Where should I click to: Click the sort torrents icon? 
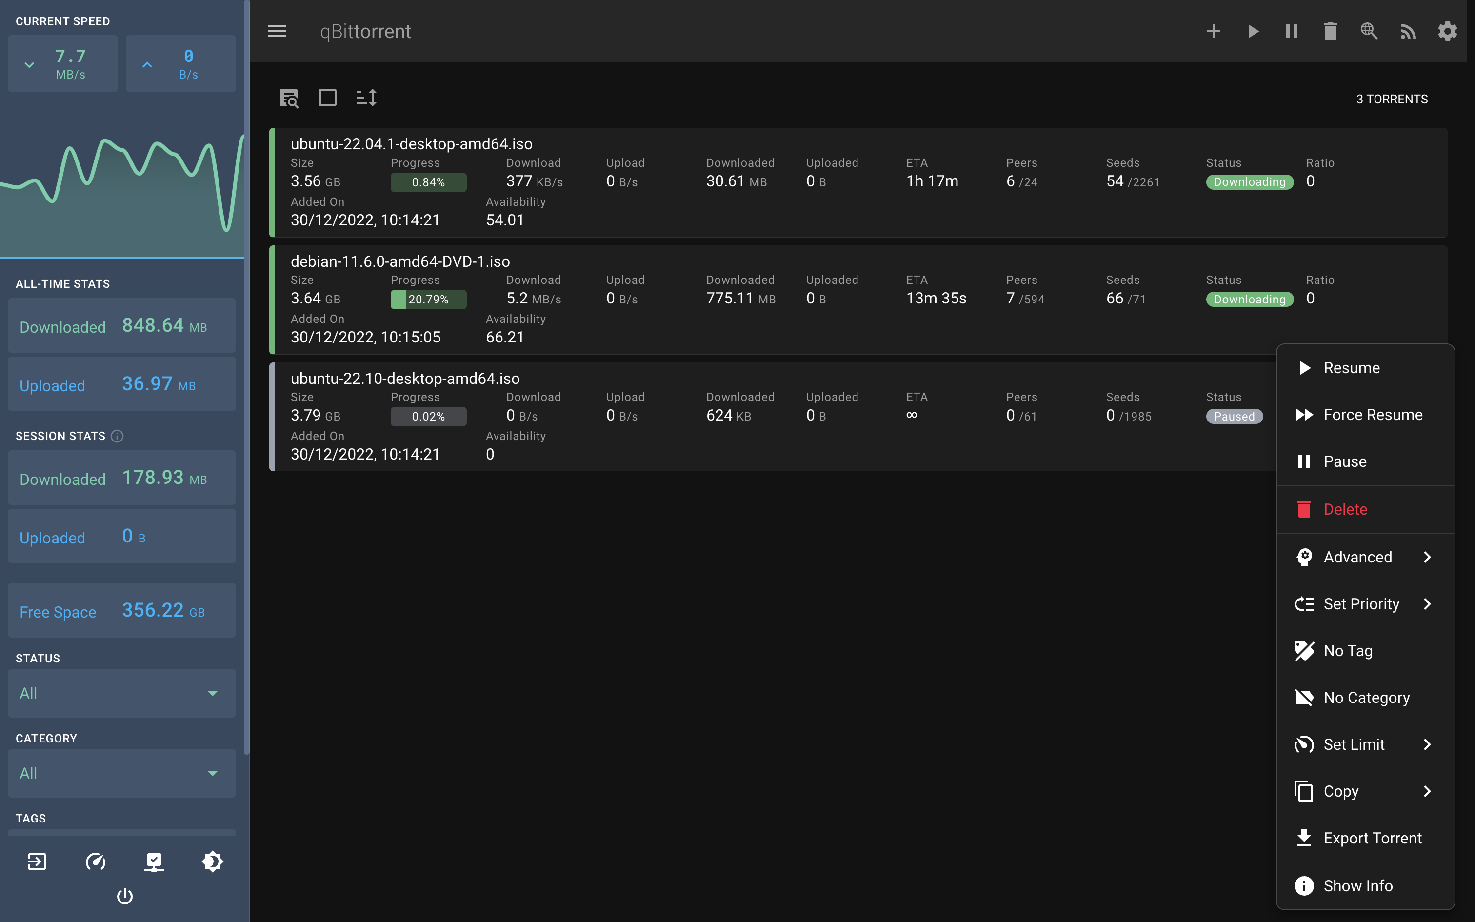pos(366,98)
